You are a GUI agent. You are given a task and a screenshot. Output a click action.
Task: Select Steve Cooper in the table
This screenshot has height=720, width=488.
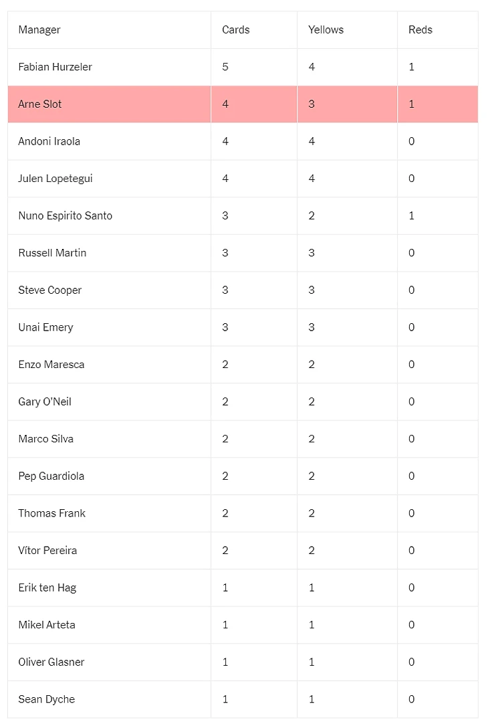[49, 290]
